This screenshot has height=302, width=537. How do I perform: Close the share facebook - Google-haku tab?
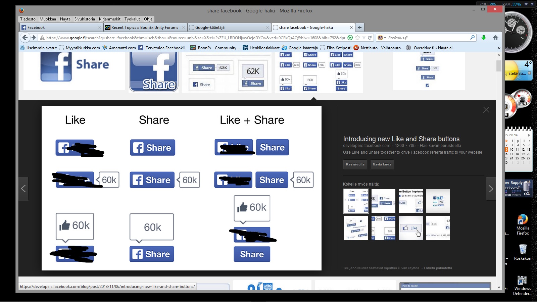coord(351,28)
